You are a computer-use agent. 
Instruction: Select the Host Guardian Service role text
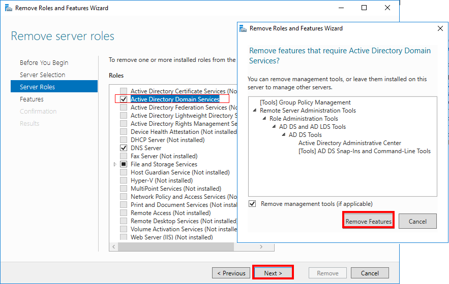tap(180, 172)
